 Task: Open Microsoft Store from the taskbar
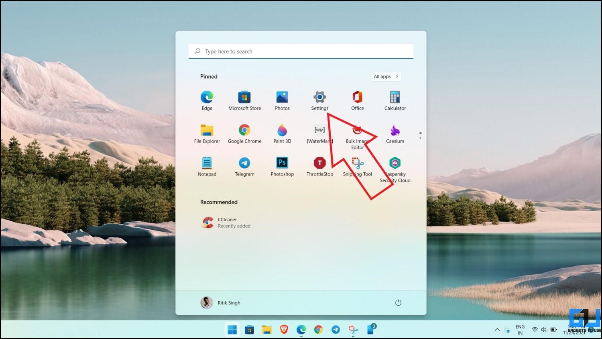[249, 330]
